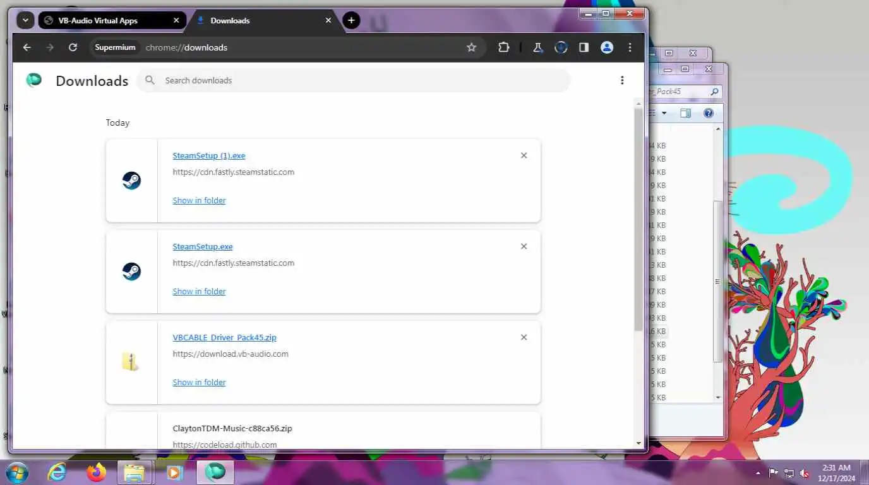Open the browser side panel
The height and width of the screenshot is (485, 869).
tap(584, 47)
